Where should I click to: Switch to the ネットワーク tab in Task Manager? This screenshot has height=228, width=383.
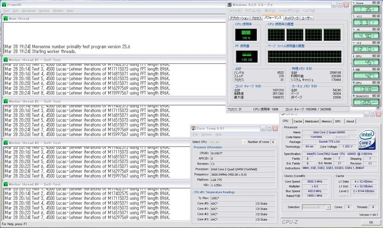pyautogui.click(x=291, y=18)
